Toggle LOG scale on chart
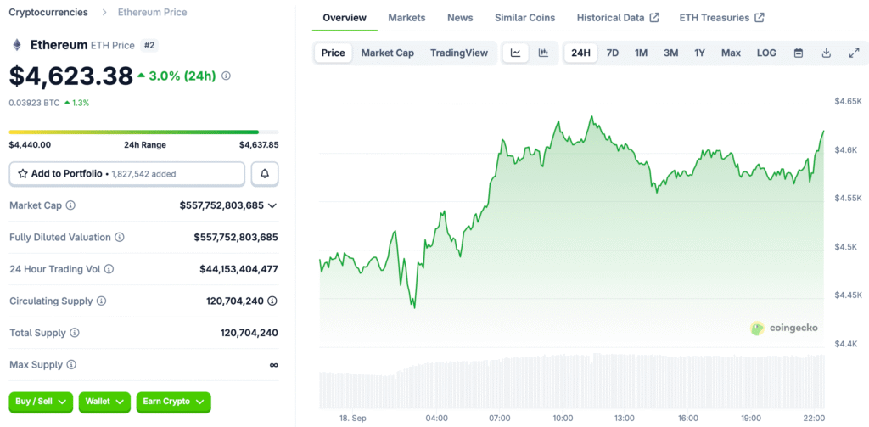Viewport: 869px width, 427px height. [x=766, y=53]
